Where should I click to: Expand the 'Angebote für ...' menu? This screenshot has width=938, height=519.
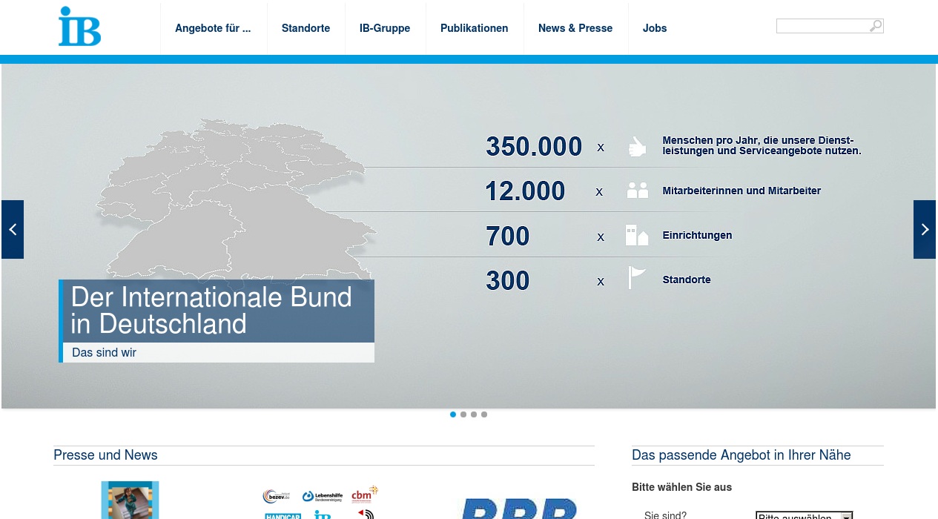click(213, 28)
